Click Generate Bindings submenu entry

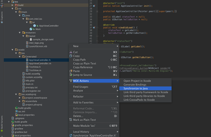tap(145, 85)
